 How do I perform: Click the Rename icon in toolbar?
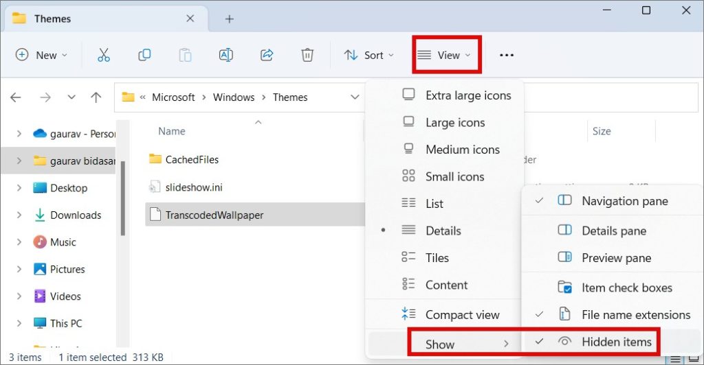[x=225, y=55]
